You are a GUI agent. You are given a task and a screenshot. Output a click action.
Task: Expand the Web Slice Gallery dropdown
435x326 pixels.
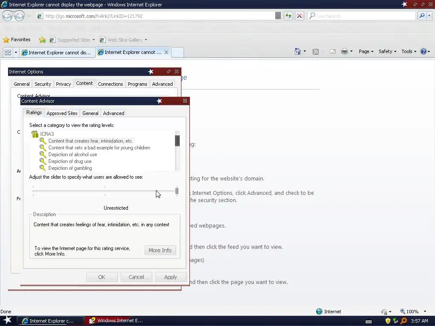pos(146,40)
